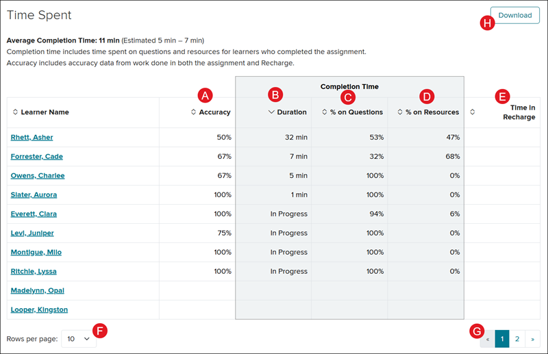
Task: Select learner Owens, Charlee
Action: point(38,176)
